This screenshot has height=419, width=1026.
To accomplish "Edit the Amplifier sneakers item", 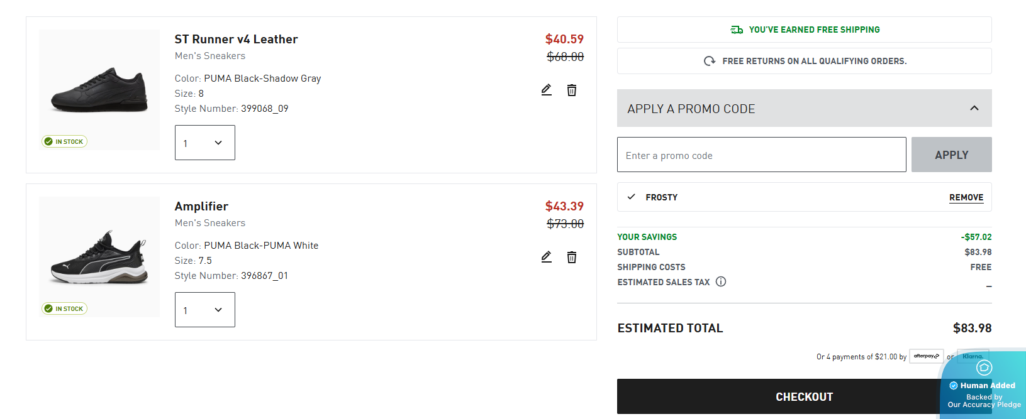I will click(x=547, y=257).
